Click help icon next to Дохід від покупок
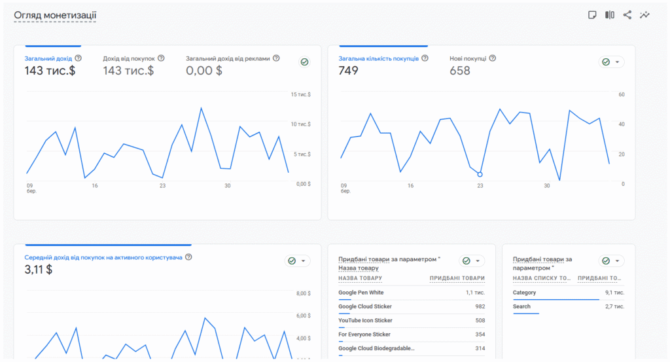This screenshot has width=670, height=362. 161,58
